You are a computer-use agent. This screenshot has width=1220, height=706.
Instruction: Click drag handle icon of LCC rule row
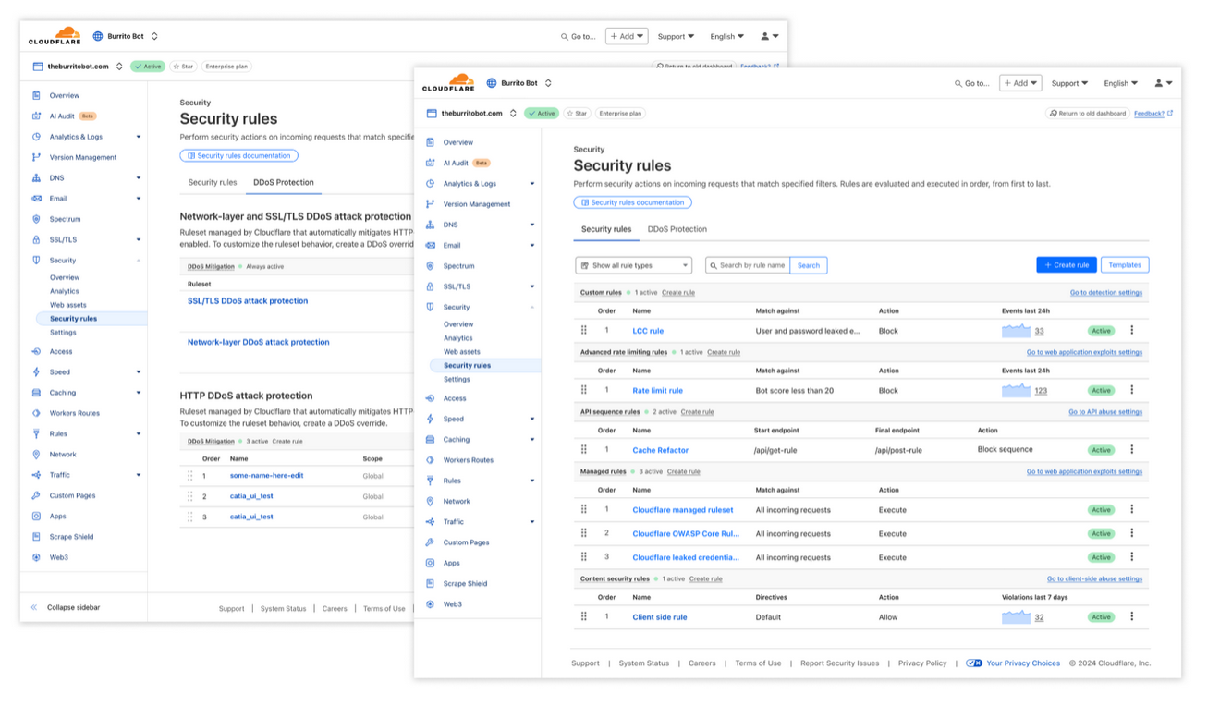tap(584, 330)
